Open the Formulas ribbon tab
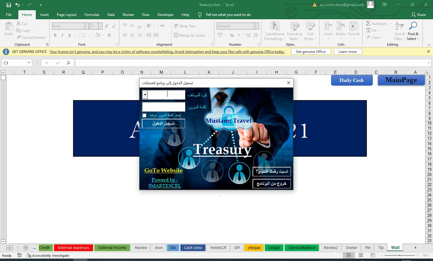The height and width of the screenshot is (261, 433). click(x=92, y=15)
